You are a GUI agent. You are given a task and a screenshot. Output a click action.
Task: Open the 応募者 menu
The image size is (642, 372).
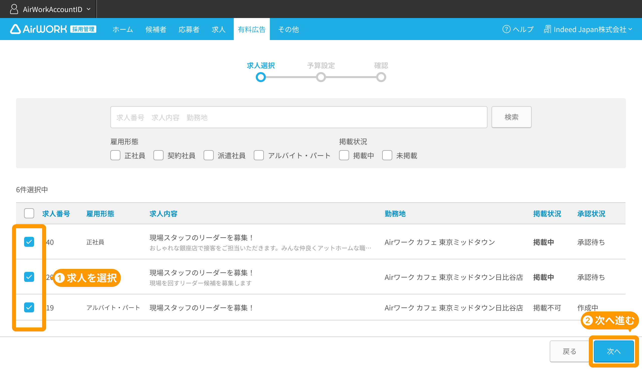point(189,29)
